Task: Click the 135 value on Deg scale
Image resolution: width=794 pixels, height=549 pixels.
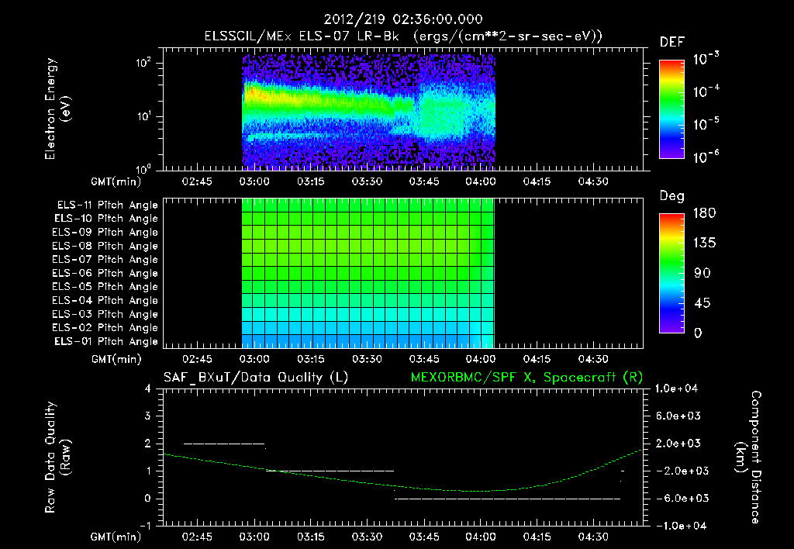Action: click(x=704, y=243)
